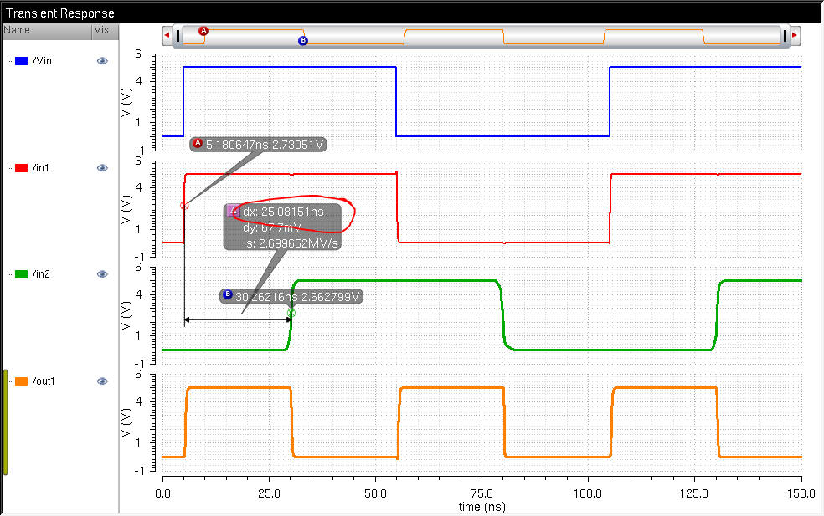Click left handle of zoom overview slider
This screenshot has width=824, height=516.
click(178, 36)
